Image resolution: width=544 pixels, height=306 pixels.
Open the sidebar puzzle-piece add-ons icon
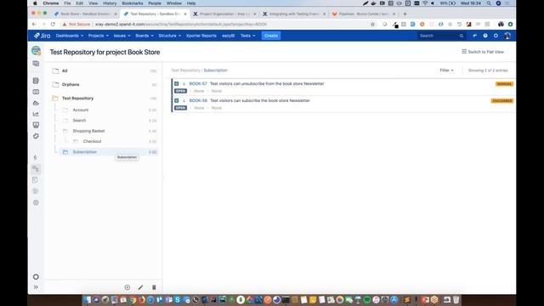36,136
